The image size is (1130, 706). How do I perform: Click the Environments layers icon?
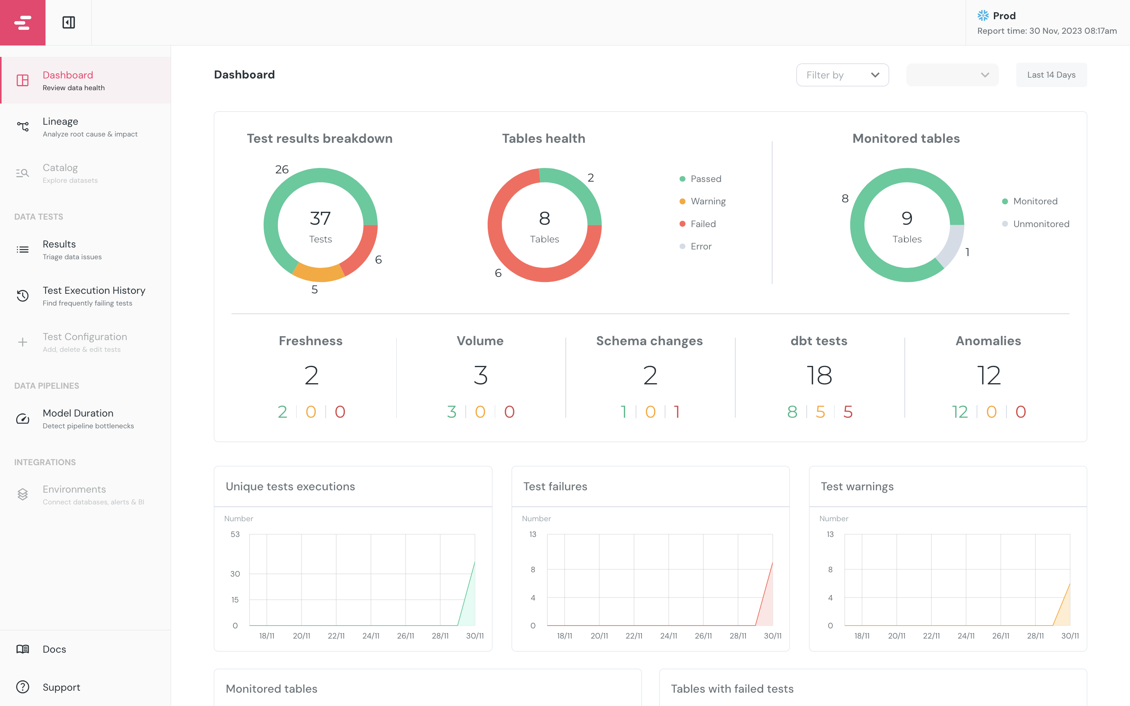[x=22, y=495]
